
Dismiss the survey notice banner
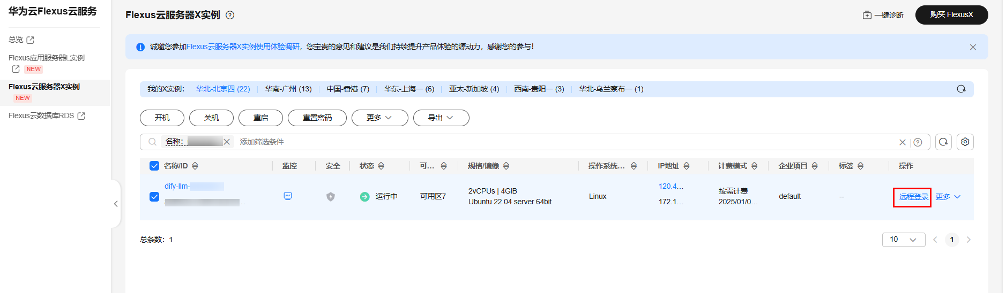[x=973, y=47]
